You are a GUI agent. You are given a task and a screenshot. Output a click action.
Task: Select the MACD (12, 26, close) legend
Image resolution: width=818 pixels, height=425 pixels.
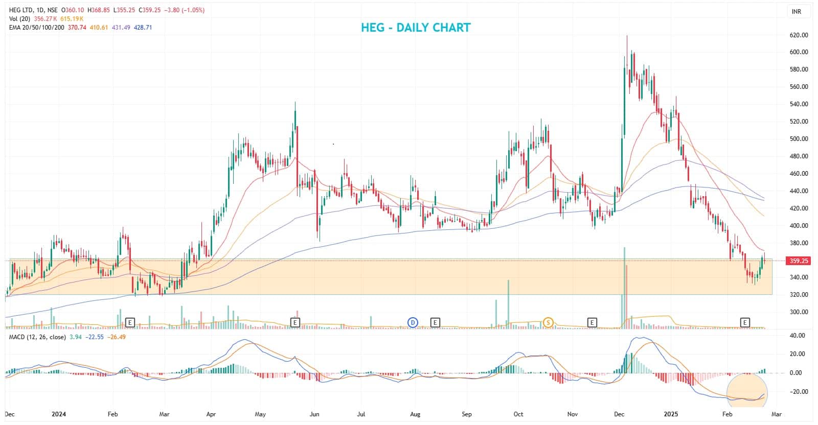tap(37, 337)
